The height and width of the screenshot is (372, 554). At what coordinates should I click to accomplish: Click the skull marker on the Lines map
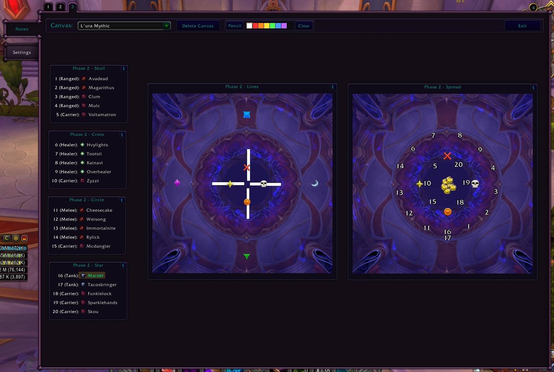[264, 184]
